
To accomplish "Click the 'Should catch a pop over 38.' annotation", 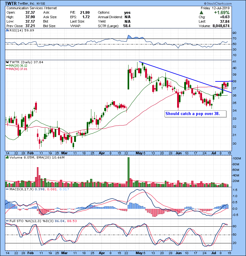I will (x=193, y=114).
